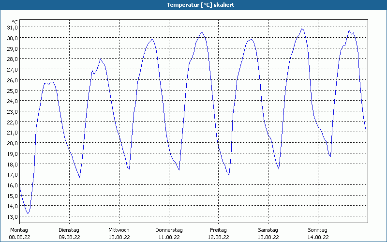Select the y-axis label 31,0
Image resolution: width=387 pixels, height=242 pixels.
13,28
